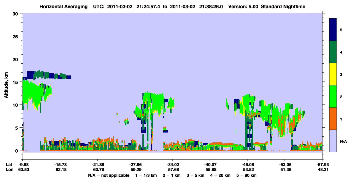Image resolution: width=358 pixels, height=183 pixels.
Task: Click the '3 = 5 km' legend note
Action: point(195,175)
